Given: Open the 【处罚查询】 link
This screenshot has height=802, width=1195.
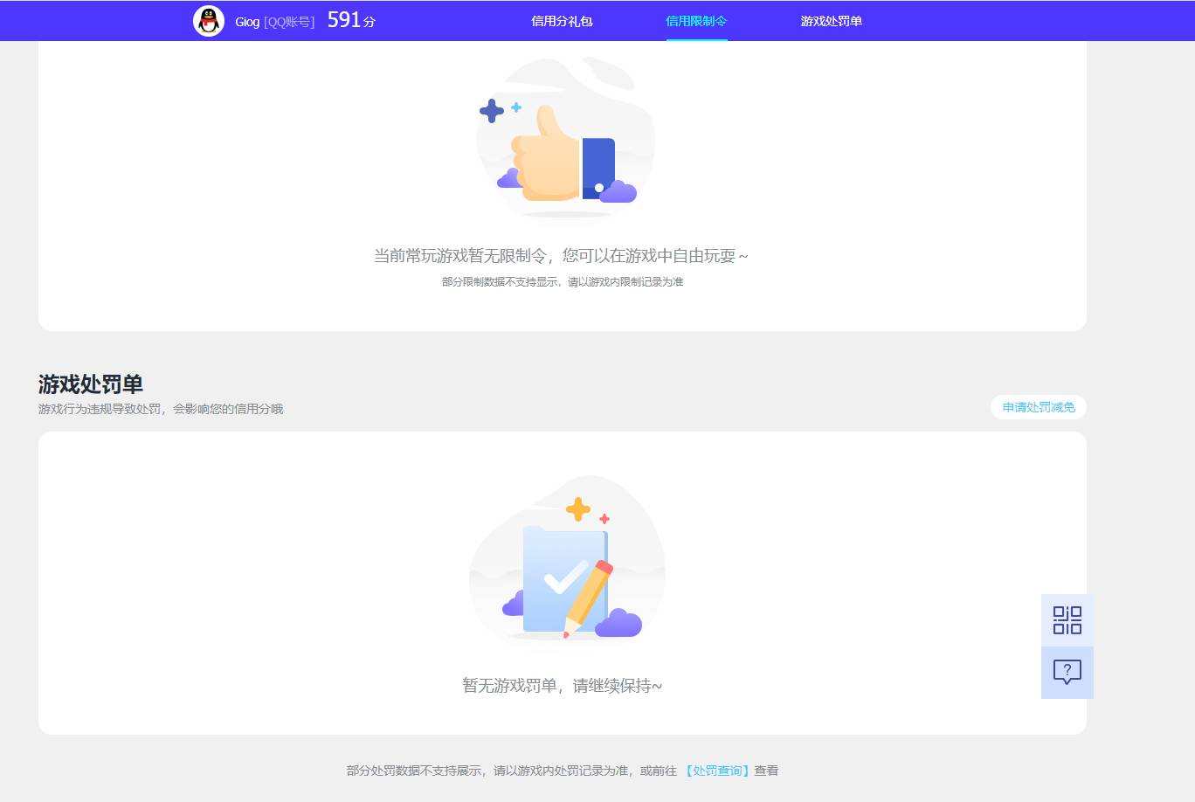Looking at the screenshot, I should tap(716, 771).
